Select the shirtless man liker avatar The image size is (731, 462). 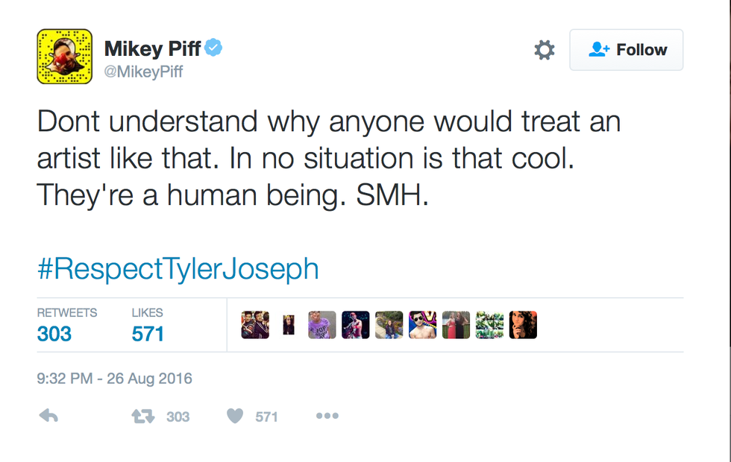[422, 325]
